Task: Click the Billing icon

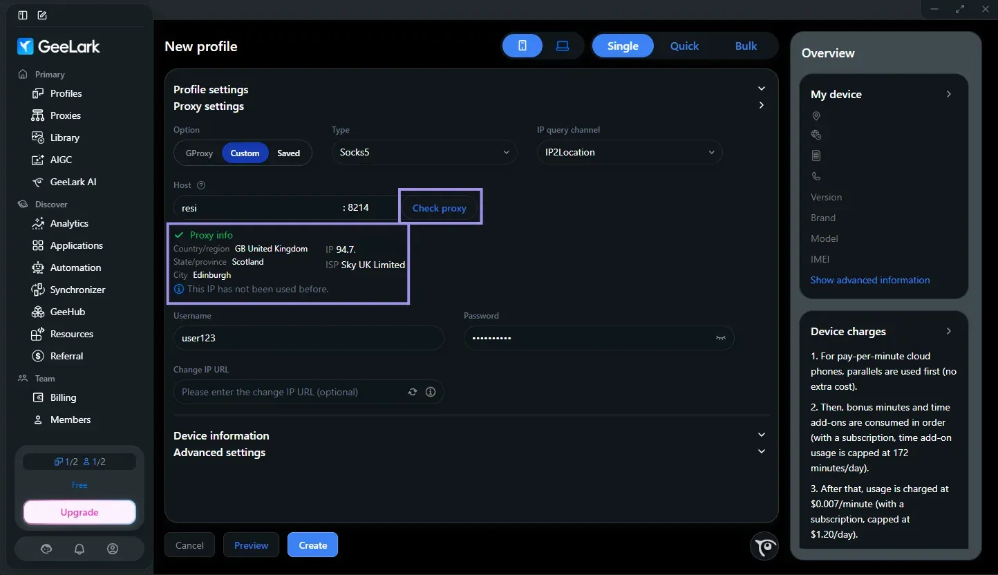Action: (38, 397)
